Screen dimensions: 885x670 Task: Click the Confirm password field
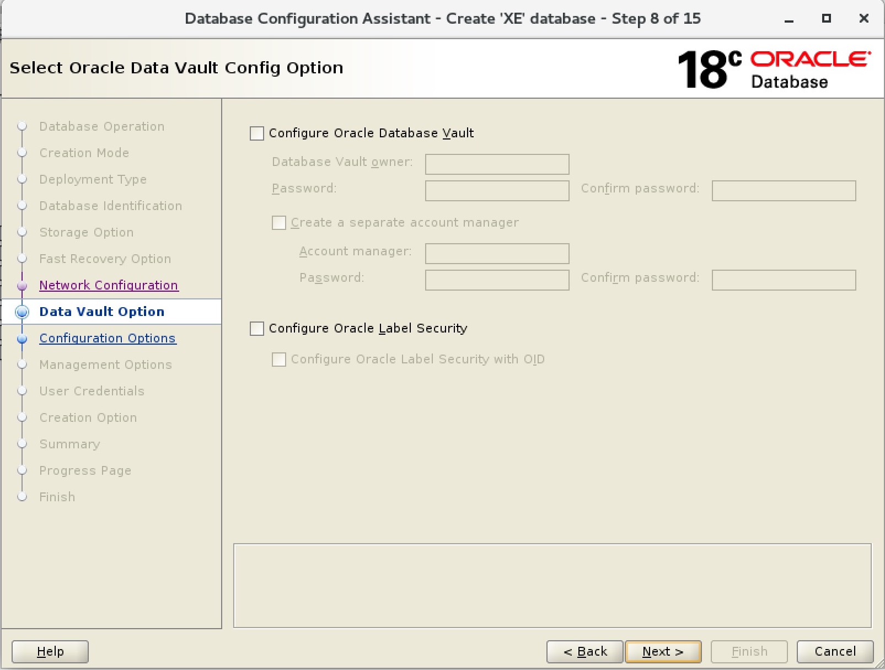click(783, 191)
